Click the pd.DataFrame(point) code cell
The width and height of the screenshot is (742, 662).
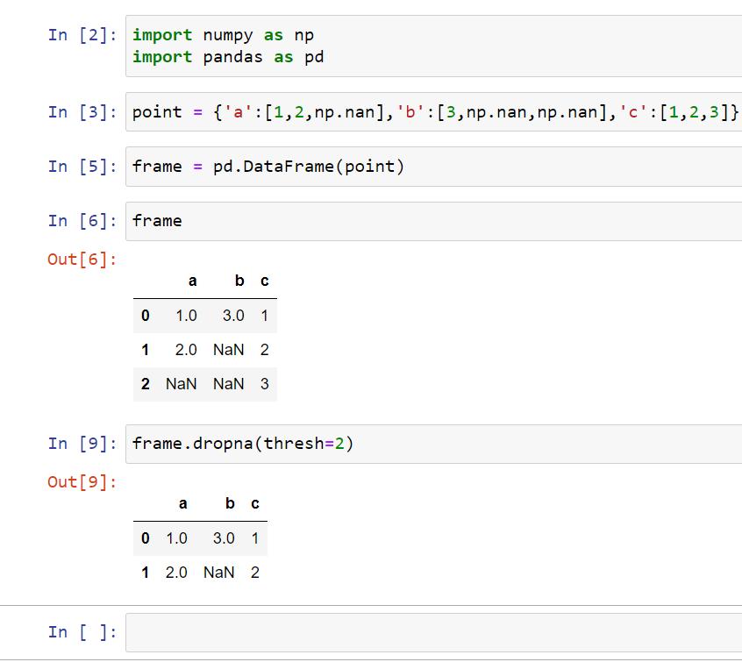point(433,167)
